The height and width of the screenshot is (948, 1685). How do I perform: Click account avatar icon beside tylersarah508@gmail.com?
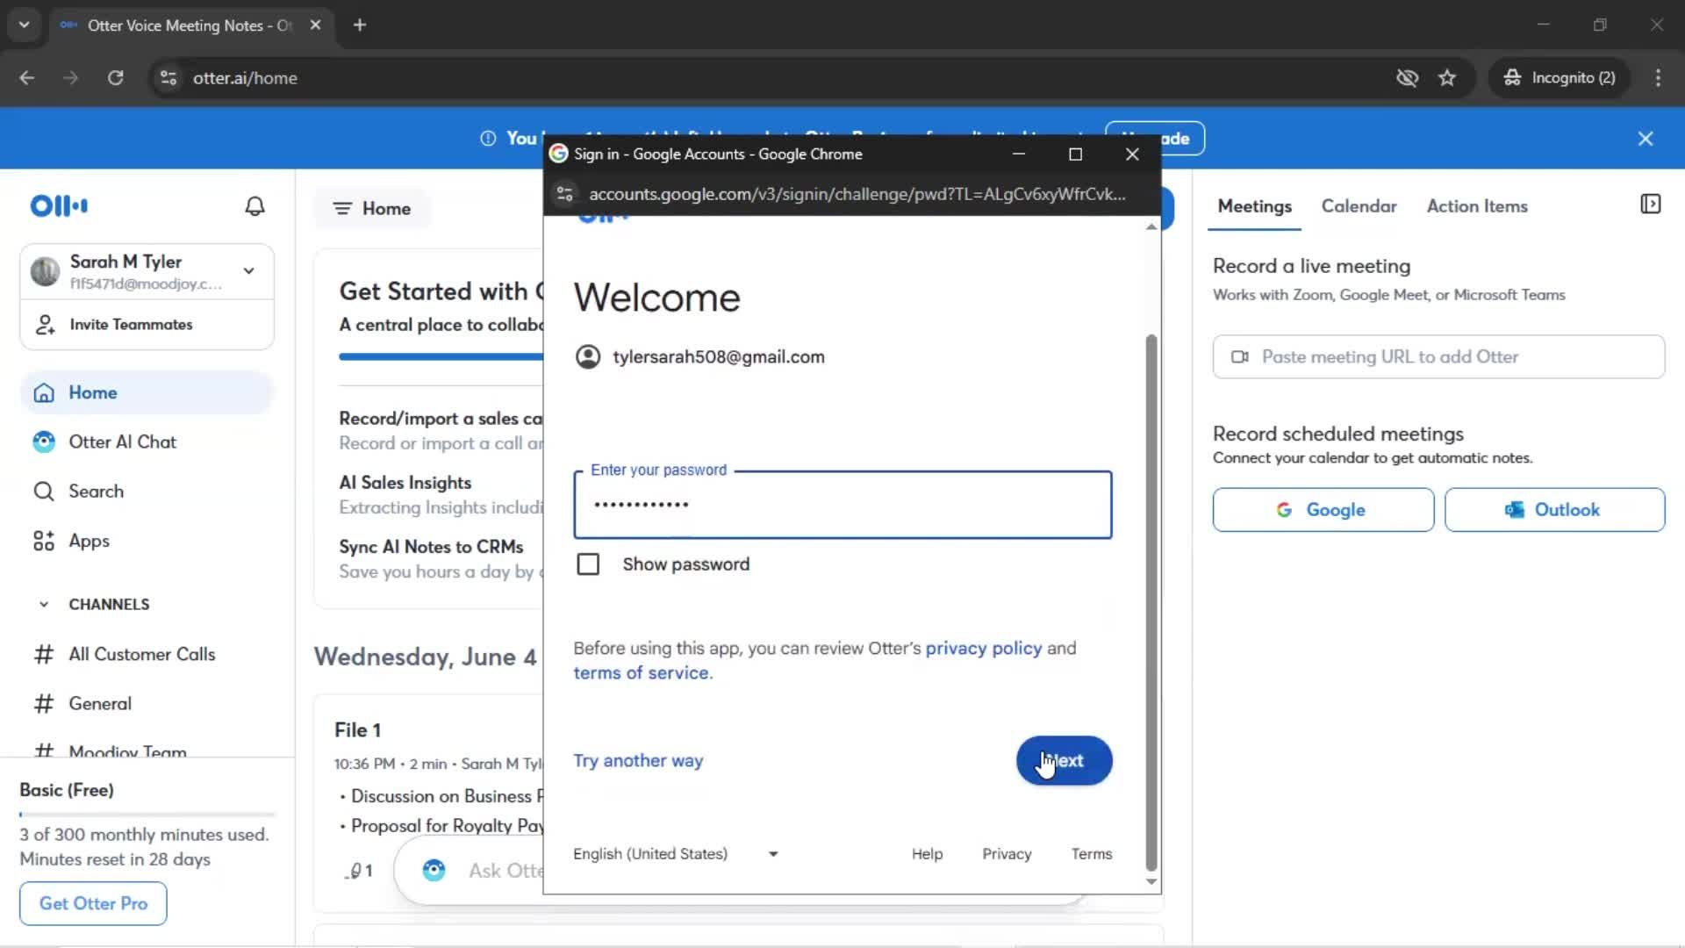pos(588,357)
